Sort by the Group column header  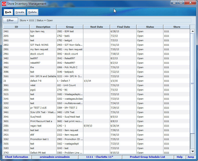point(70,27)
